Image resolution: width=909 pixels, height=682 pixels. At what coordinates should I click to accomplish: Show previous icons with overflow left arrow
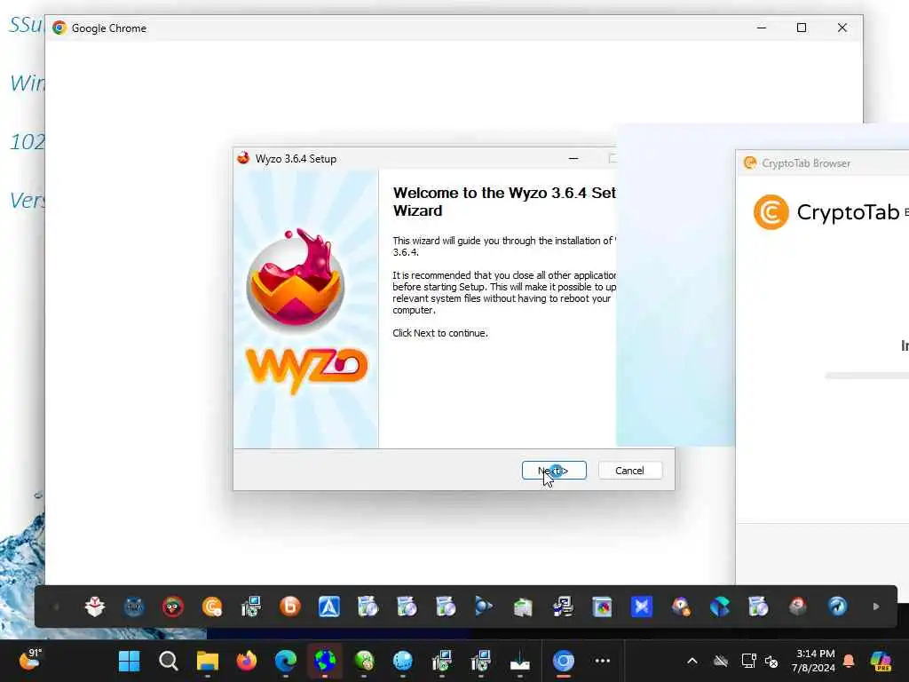[x=56, y=607]
